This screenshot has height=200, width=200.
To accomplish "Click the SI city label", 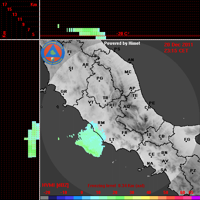I will coord(71,68).
